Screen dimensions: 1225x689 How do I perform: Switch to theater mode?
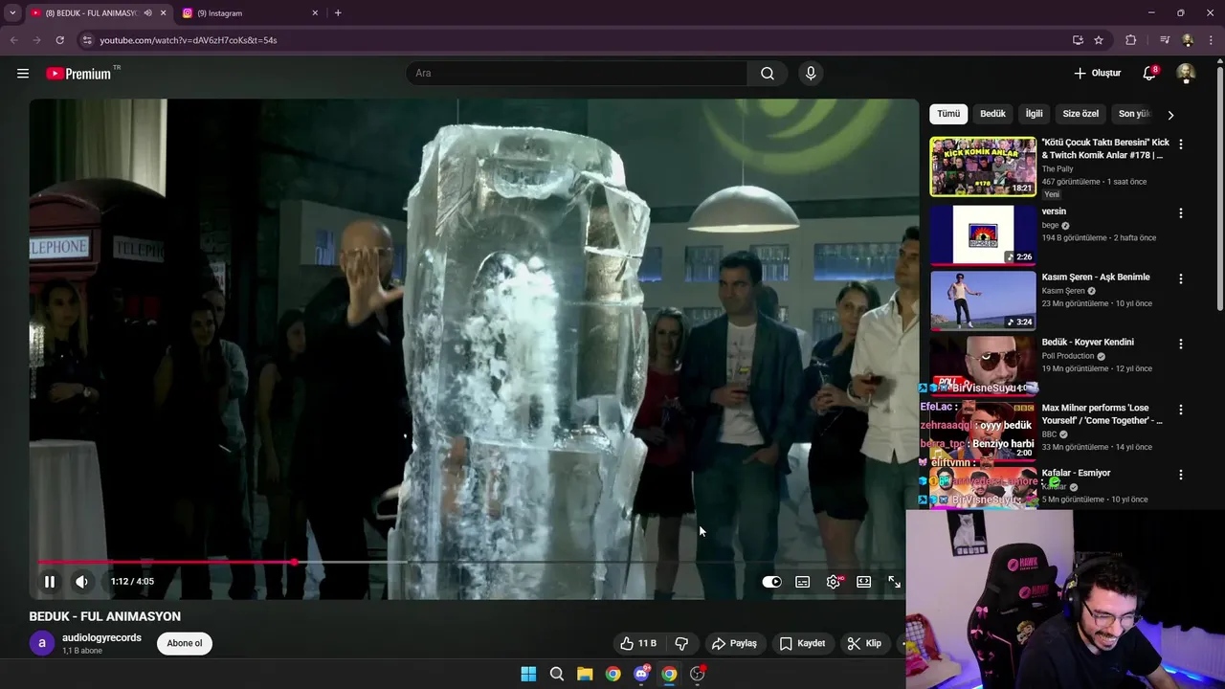coord(864,582)
